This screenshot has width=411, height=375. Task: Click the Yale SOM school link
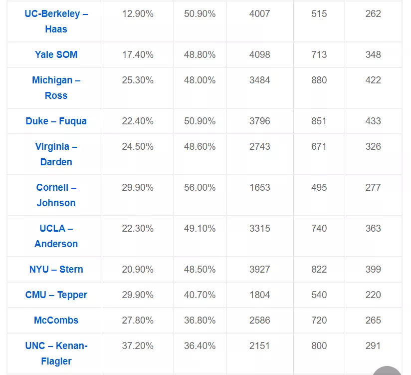(x=56, y=55)
